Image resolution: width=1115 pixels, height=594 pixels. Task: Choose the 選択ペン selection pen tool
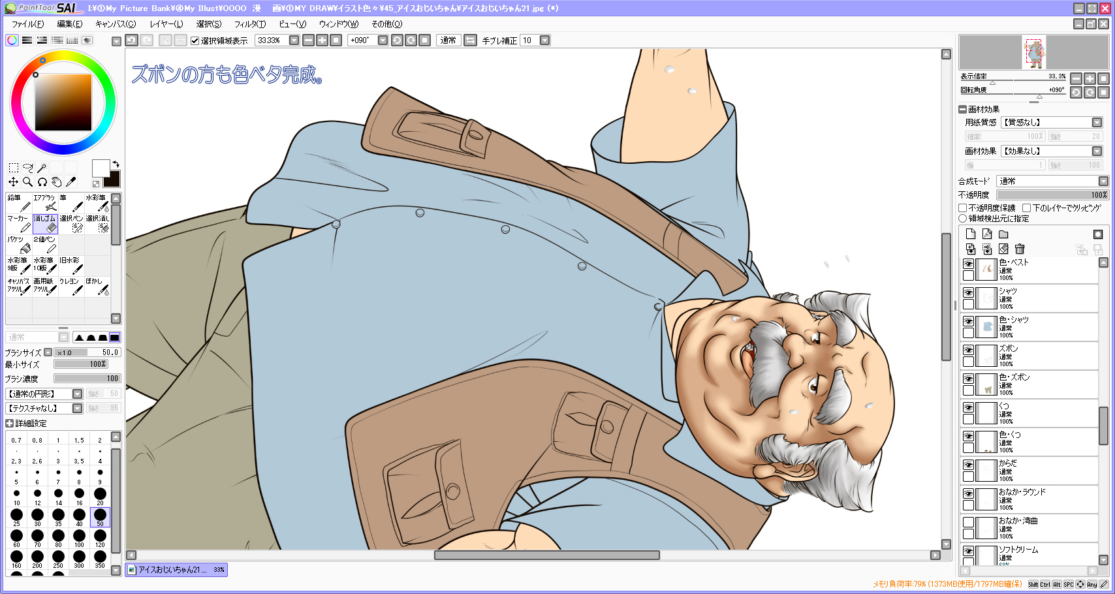point(71,224)
